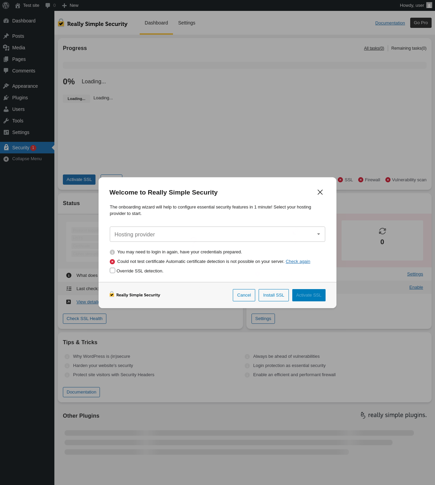This screenshot has height=485, width=435.
Task: Open the Hosting provider dropdown
Action: [x=217, y=234]
